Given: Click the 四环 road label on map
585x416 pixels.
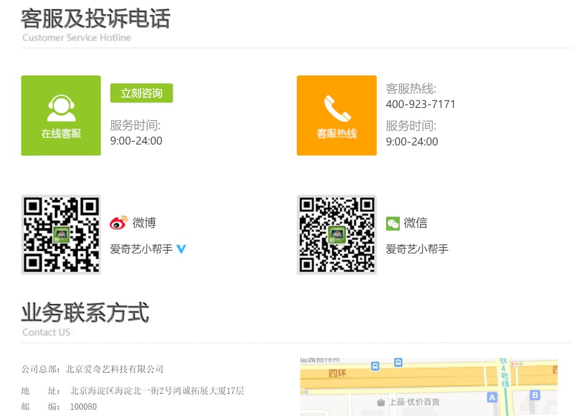Looking at the screenshot, I should pyautogui.click(x=337, y=374).
